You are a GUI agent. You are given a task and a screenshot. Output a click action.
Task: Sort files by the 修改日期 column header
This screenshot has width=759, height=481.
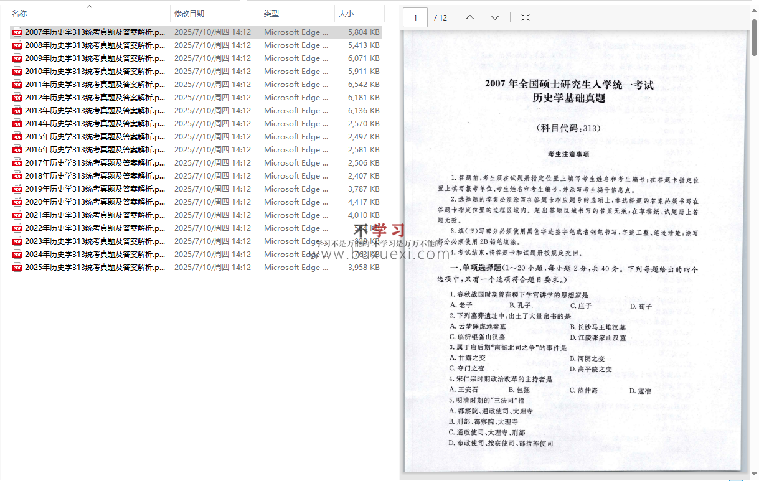(x=189, y=13)
